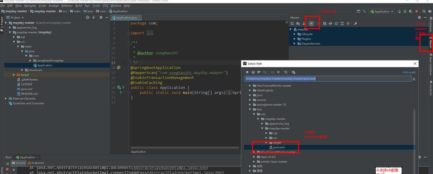Click the Rerun Application icon in the top toolbar
The image size is (433, 174).
(399, 11)
